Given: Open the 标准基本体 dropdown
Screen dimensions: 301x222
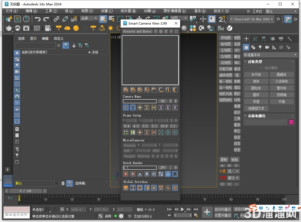Looking at the screenshot, I should [270, 55].
